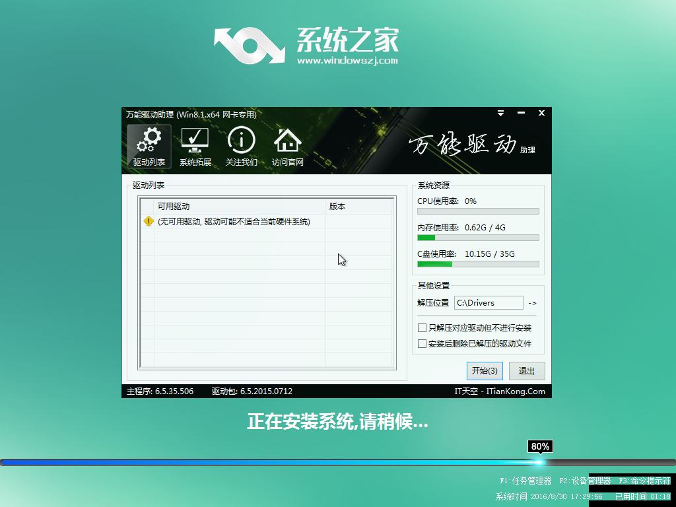The width and height of the screenshot is (676, 507).
Task: Click the 80% install progress marker
Action: point(540,447)
